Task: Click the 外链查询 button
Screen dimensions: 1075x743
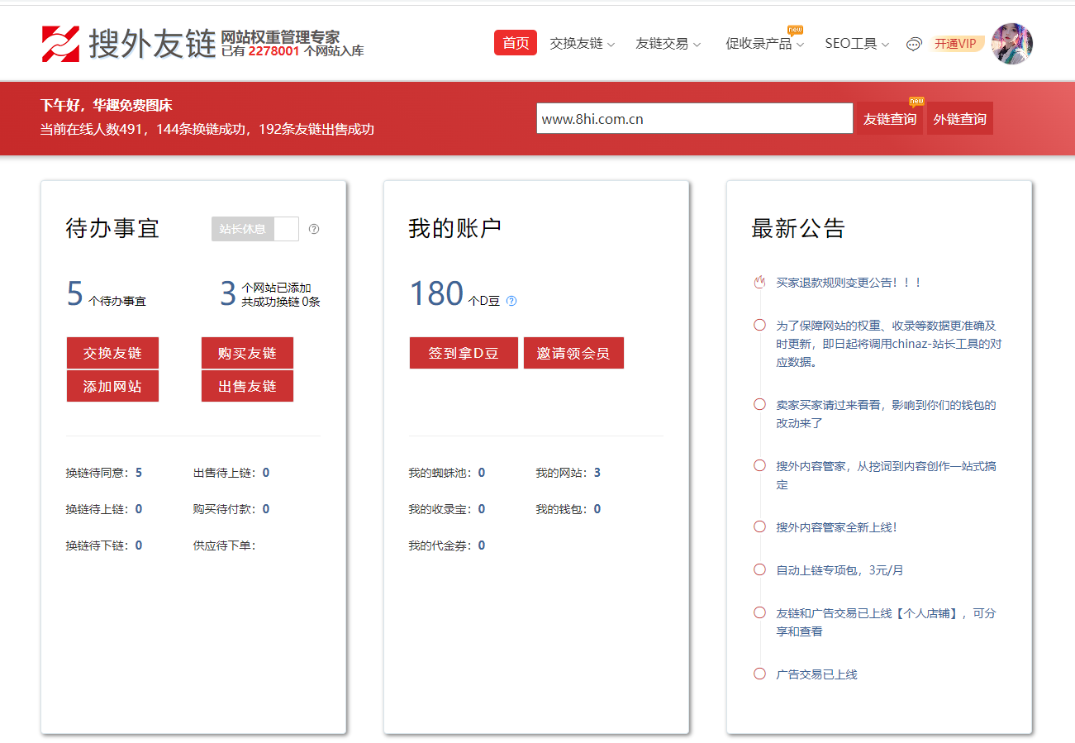Action: tap(960, 119)
